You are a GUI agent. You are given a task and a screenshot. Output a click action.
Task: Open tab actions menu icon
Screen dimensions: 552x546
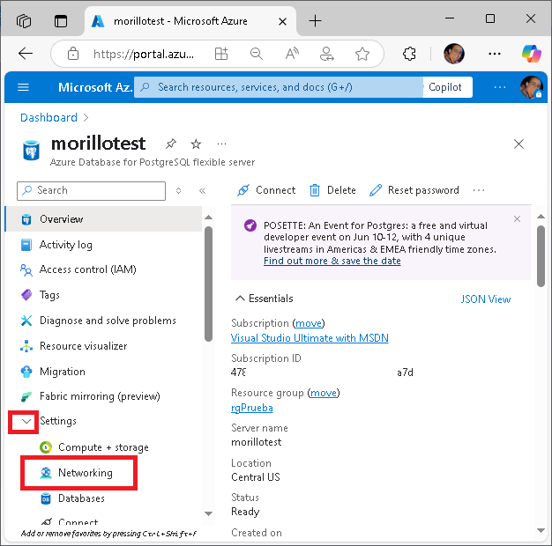pyautogui.click(x=61, y=21)
